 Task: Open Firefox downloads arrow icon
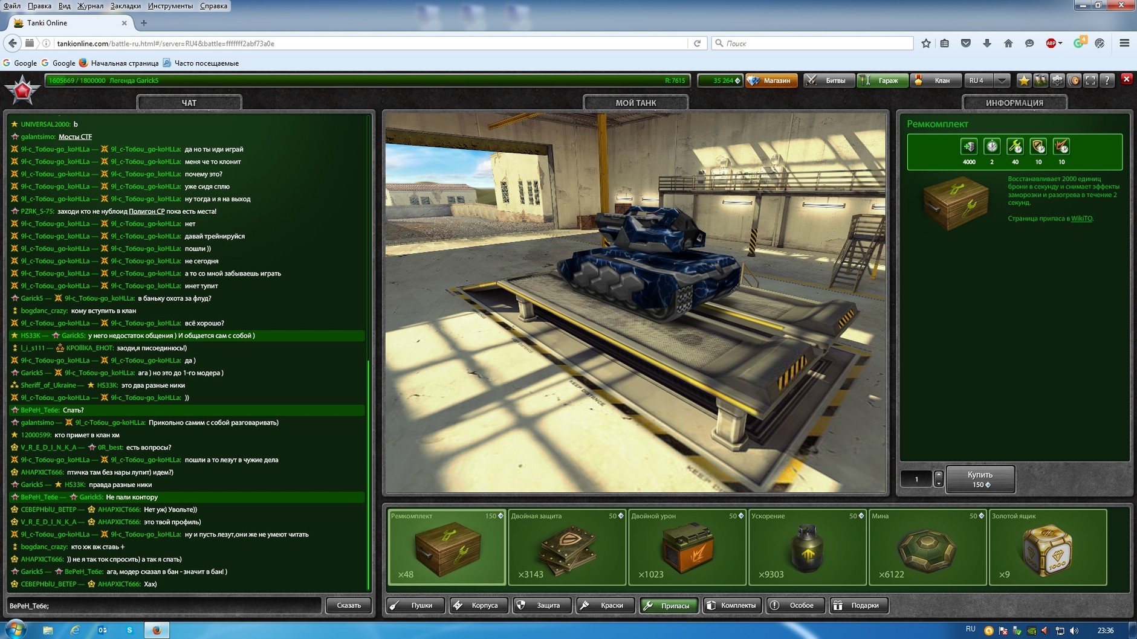(x=987, y=43)
